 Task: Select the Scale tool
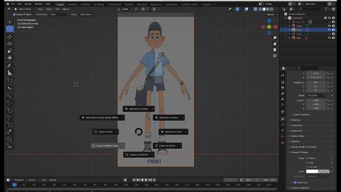(x=10, y=51)
